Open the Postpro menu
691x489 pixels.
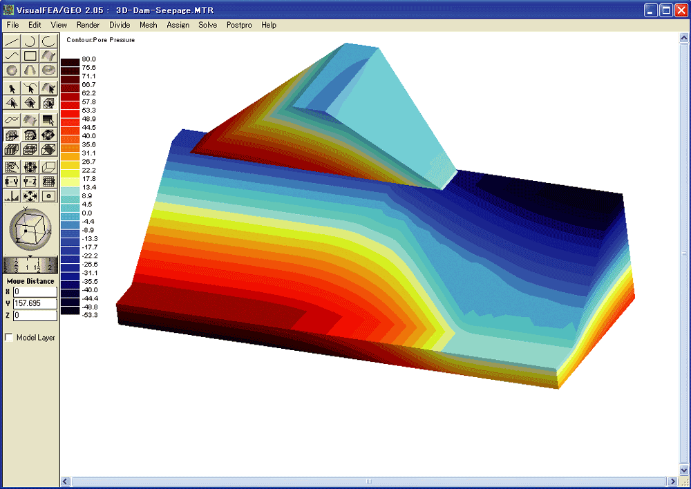[x=239, y=25]
